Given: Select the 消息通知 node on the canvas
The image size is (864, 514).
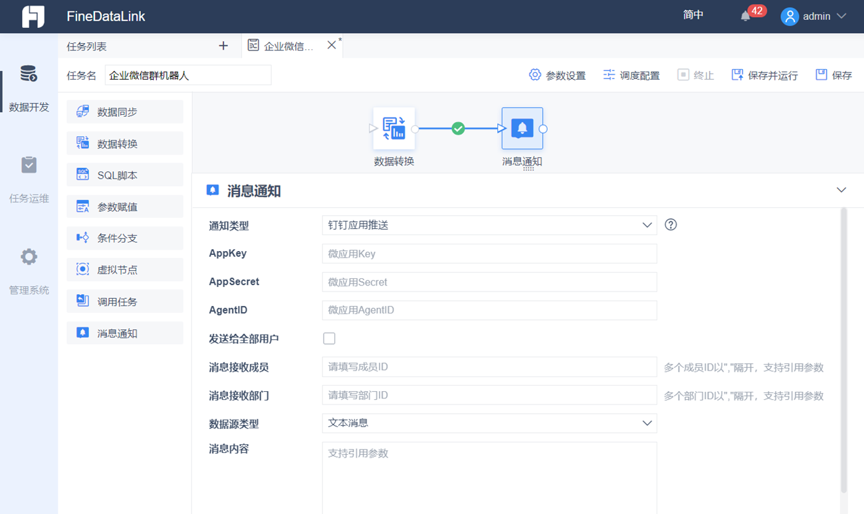Looking at the screenshot, I should pyautogui.click(x=522, y=128).
